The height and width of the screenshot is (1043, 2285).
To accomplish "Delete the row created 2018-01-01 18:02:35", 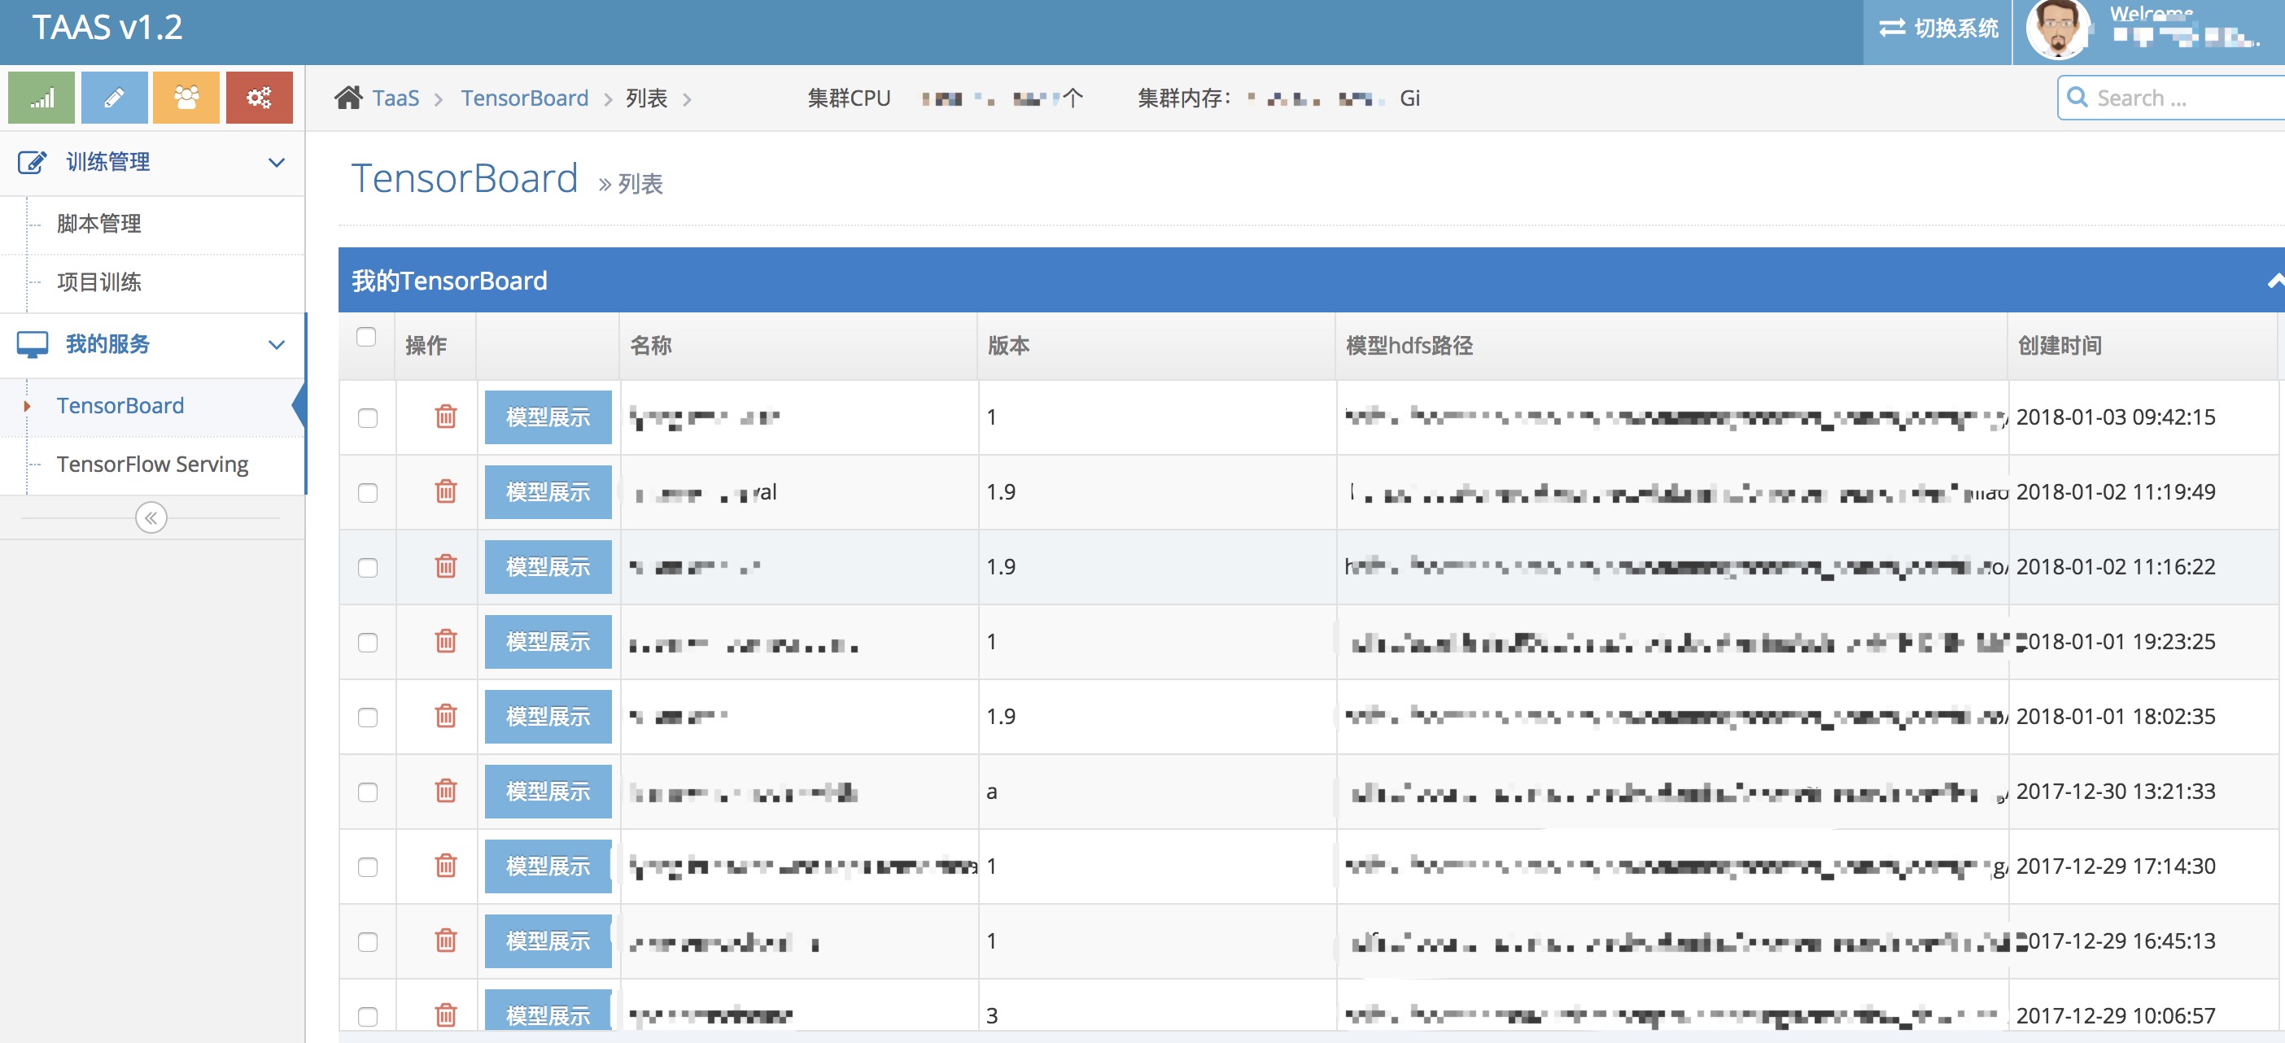I will [446, 716].
